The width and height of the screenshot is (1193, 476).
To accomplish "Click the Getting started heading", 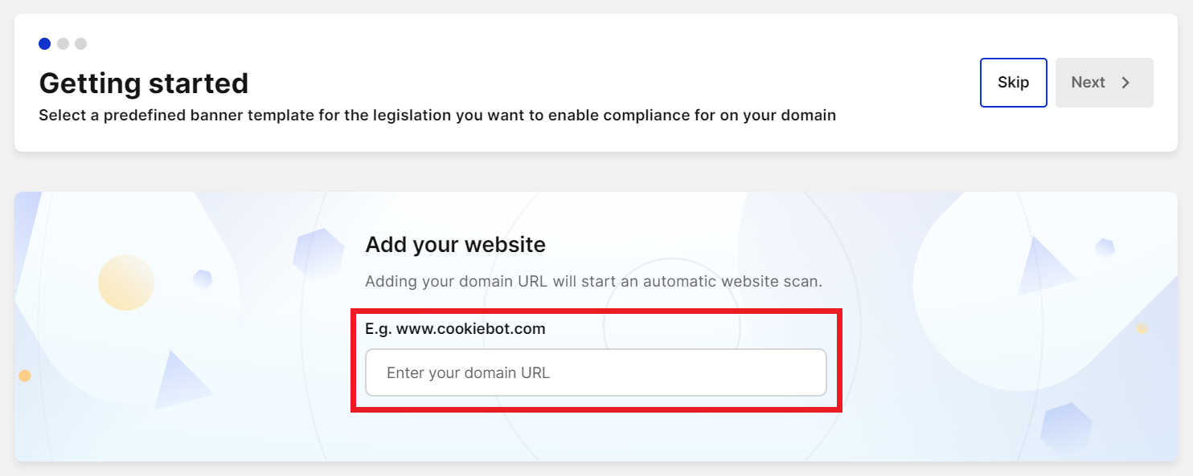I will coord(144,83).
